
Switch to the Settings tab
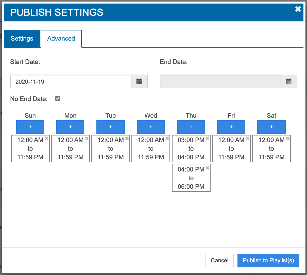22,39
